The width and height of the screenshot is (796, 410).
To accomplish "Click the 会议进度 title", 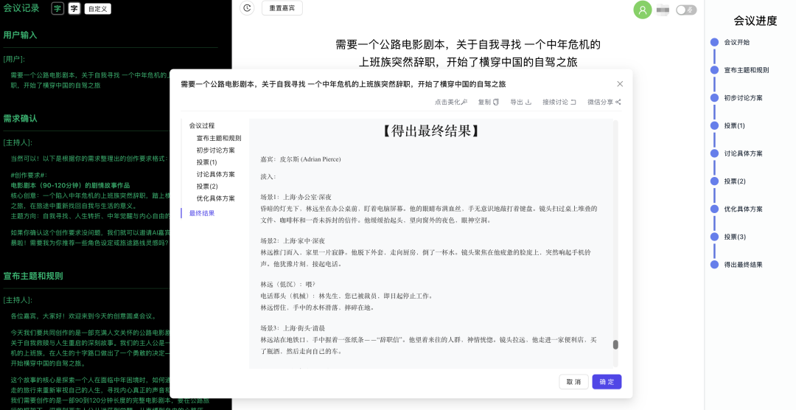I will point(755,21).
